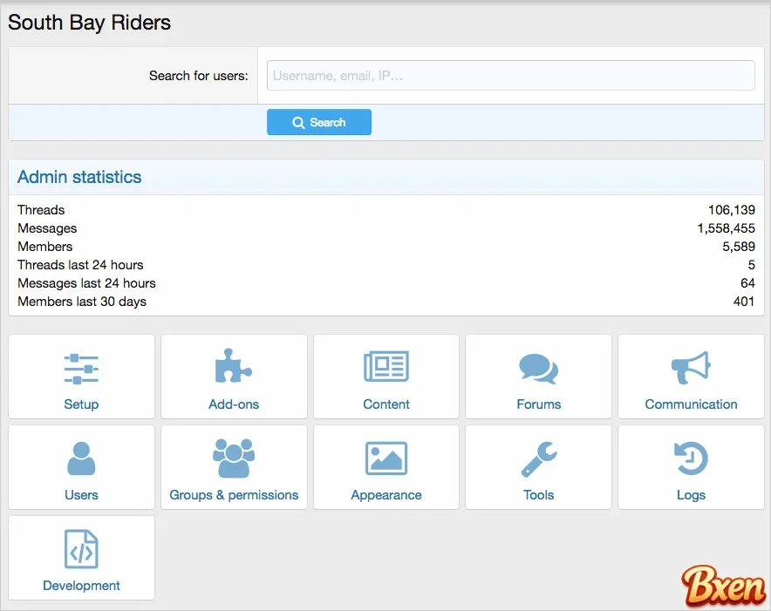Open the Add-ons puzzle piece icon
Screen dimensions: 771x611
pos(234,367)
